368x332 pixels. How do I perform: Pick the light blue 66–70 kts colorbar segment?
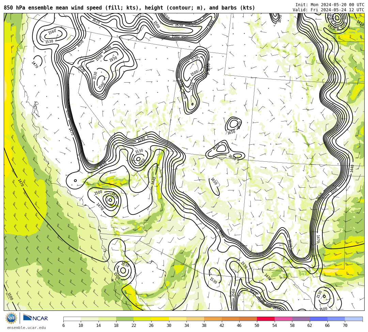[x=336, y=319]
